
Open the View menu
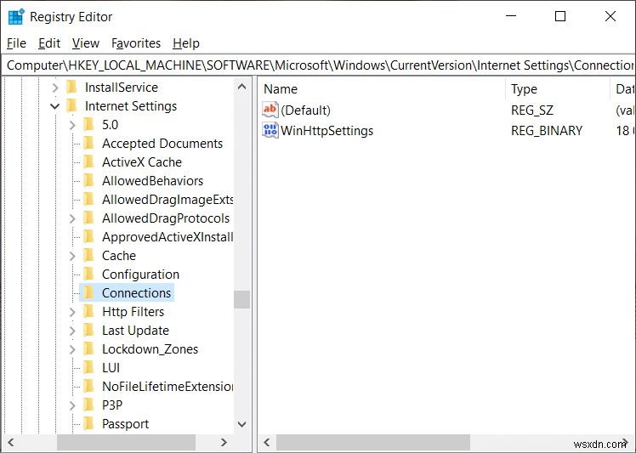[x=86, y=43]
